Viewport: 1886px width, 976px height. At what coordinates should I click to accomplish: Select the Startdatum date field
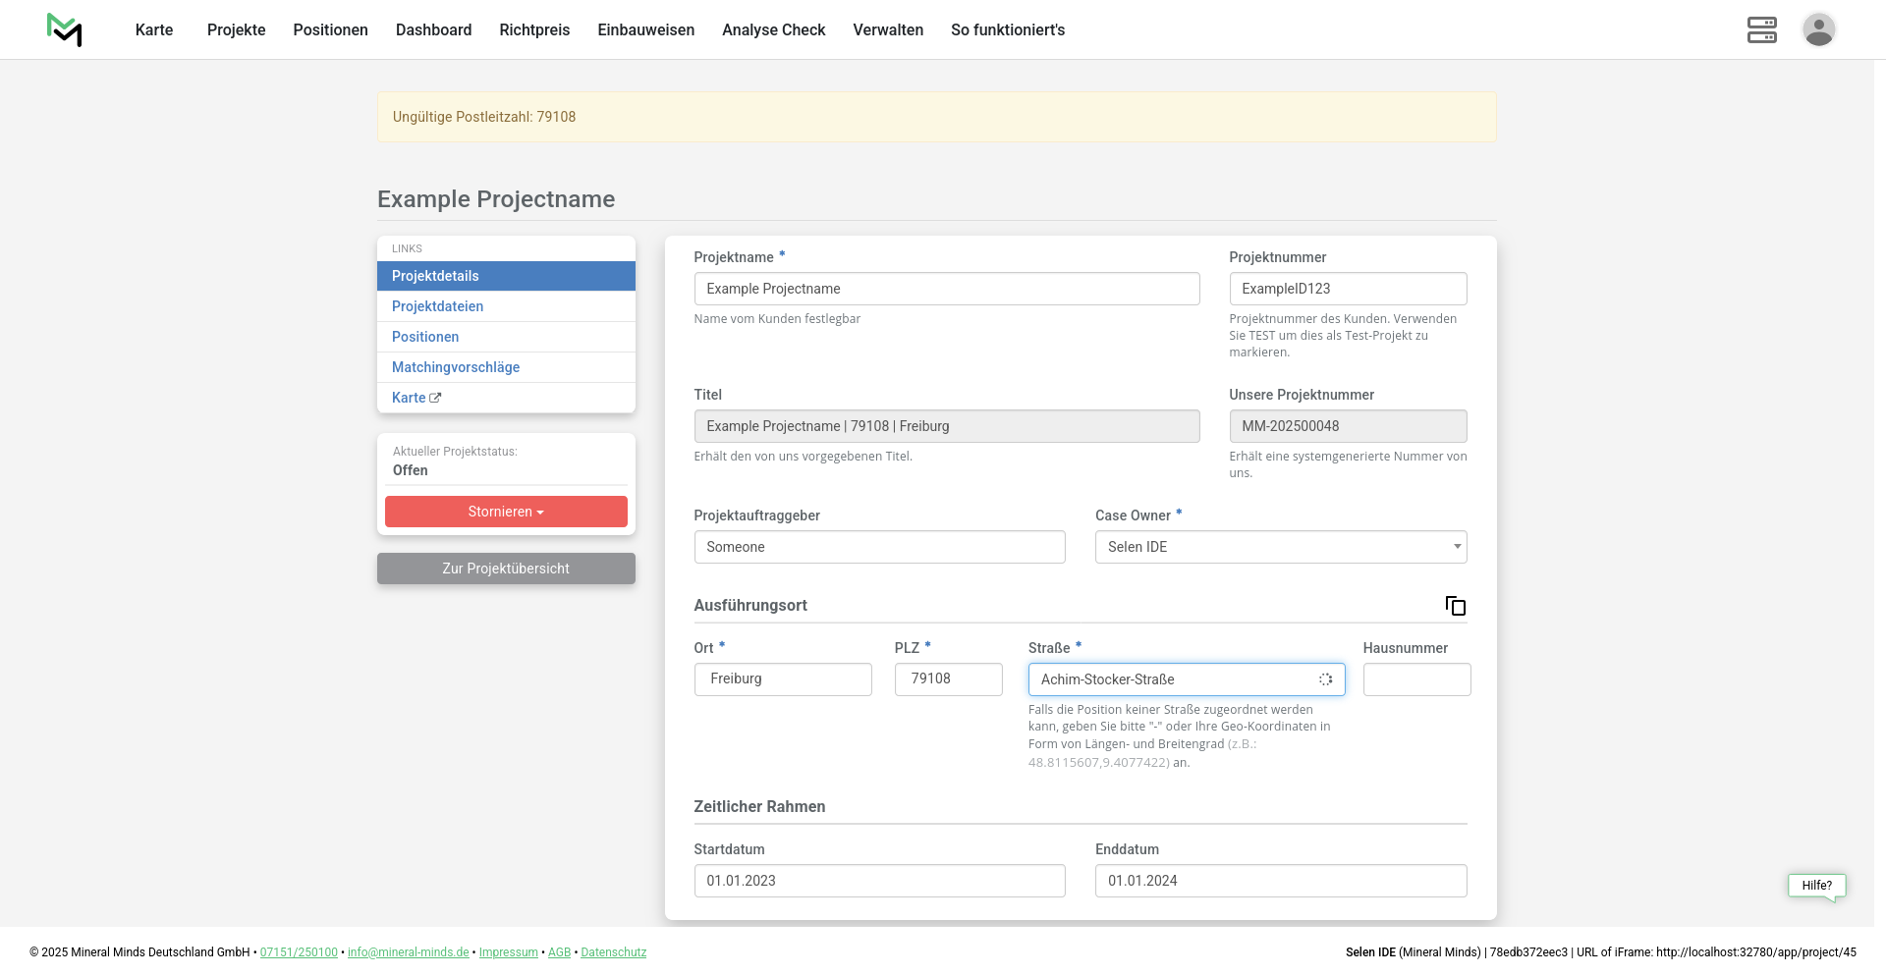879,881
